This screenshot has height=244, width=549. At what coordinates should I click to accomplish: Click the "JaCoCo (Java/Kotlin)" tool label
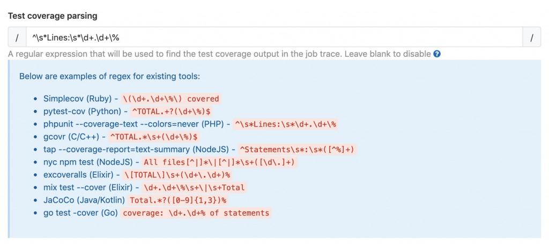tap(84, 200)
